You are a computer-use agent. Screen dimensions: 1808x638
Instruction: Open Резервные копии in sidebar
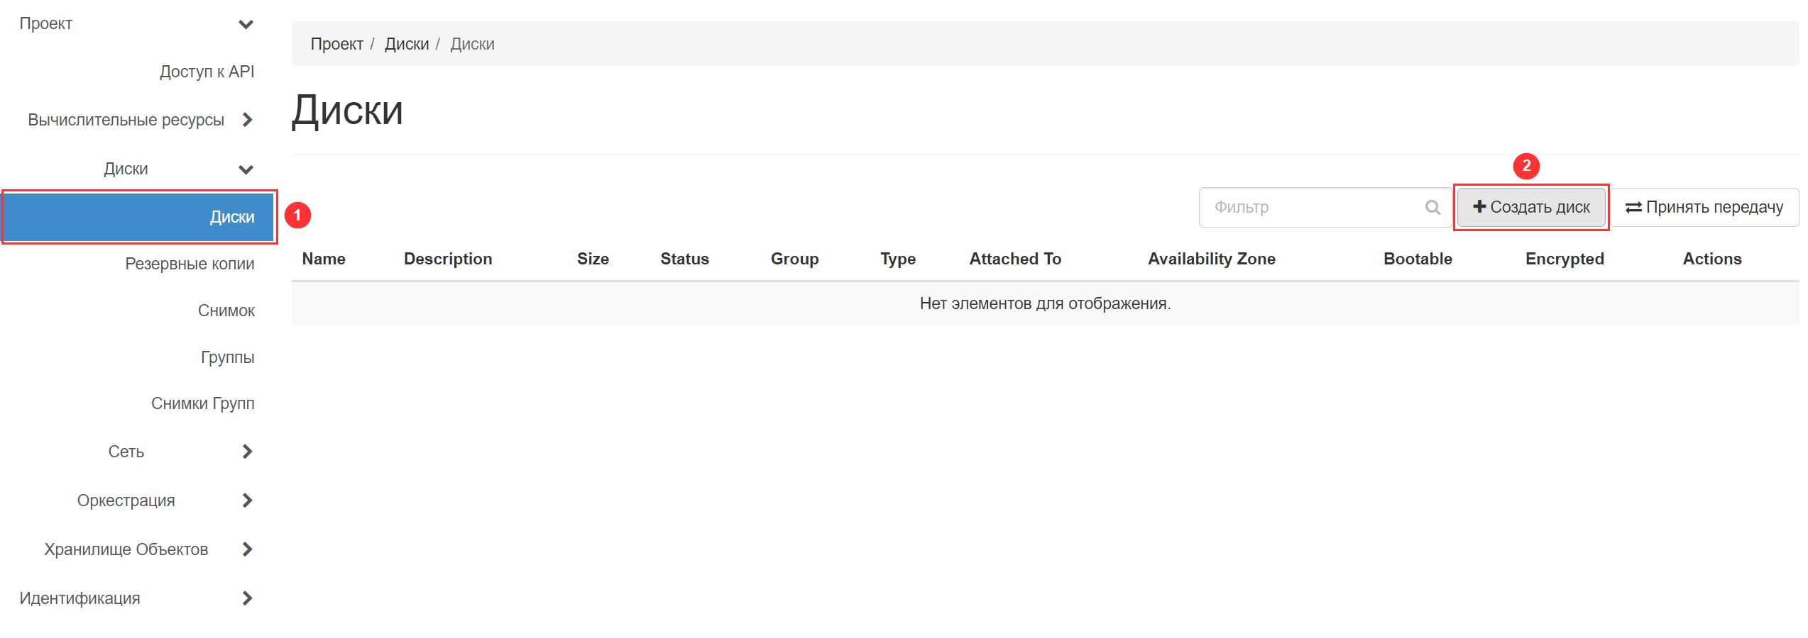190,264
